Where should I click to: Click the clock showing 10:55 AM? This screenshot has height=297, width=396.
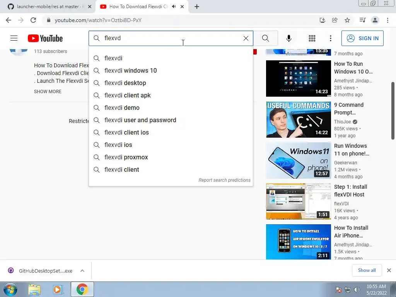[x=376, y=289]
